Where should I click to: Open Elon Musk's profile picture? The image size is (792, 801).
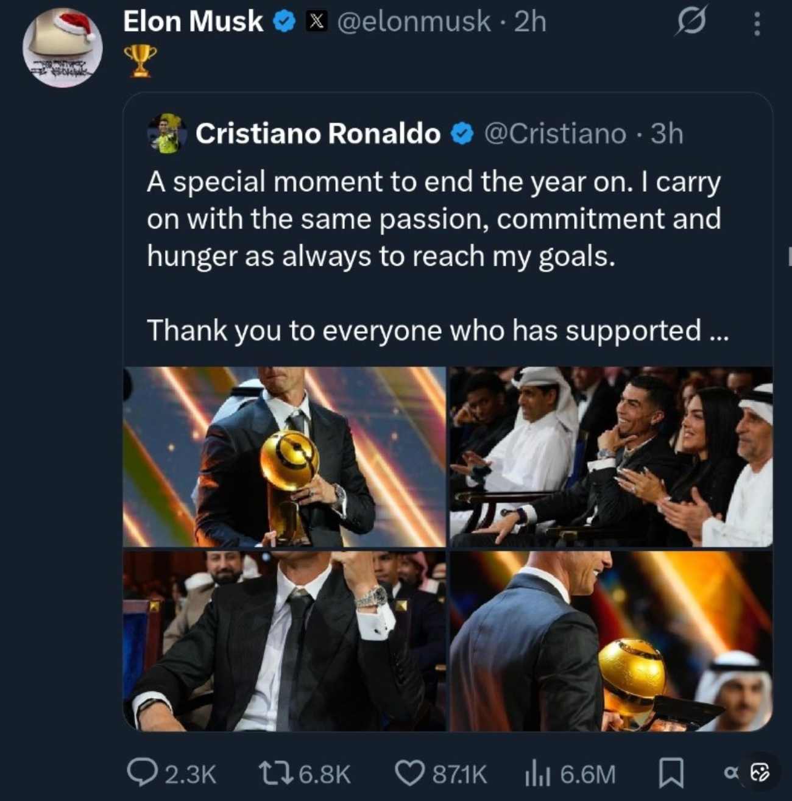point(62,48)
